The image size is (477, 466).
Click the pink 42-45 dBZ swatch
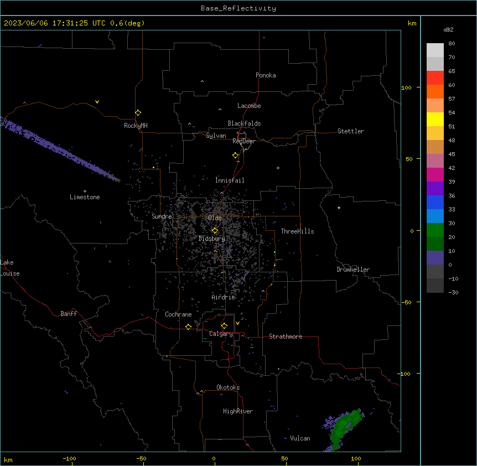435,161
